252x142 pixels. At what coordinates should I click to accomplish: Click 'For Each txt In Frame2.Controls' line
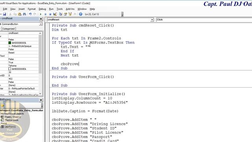point(86,38)
